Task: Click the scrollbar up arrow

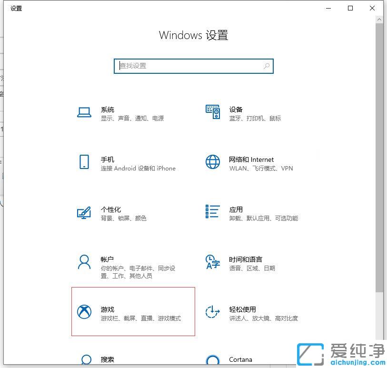Action: point(379,19)
